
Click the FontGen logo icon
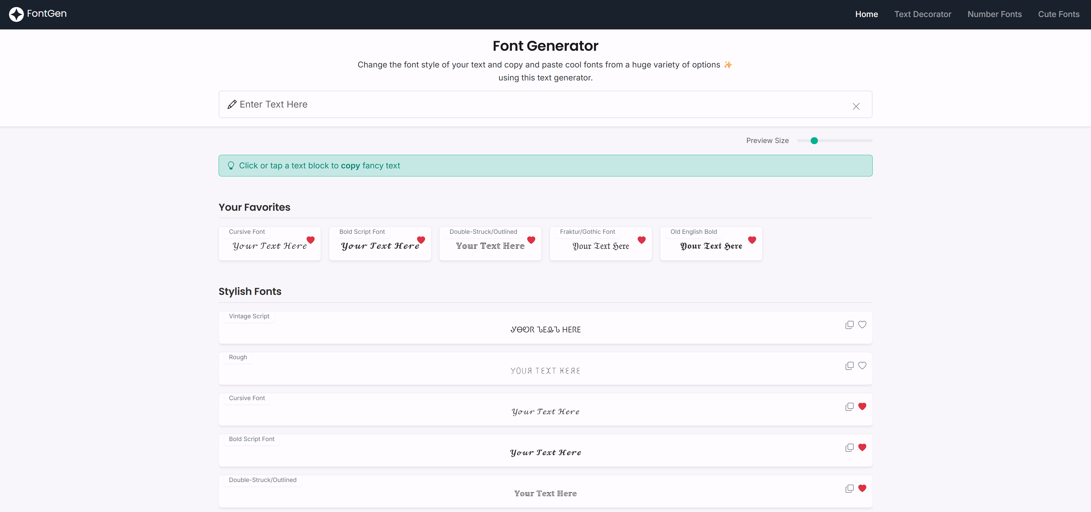pos(16,14)
